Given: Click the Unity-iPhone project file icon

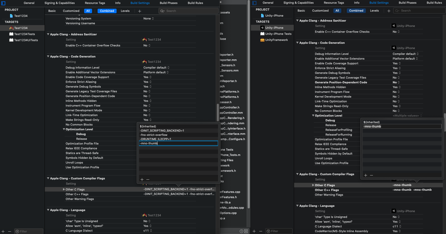Looking at the screenshot, I should (x=262, y=16).
